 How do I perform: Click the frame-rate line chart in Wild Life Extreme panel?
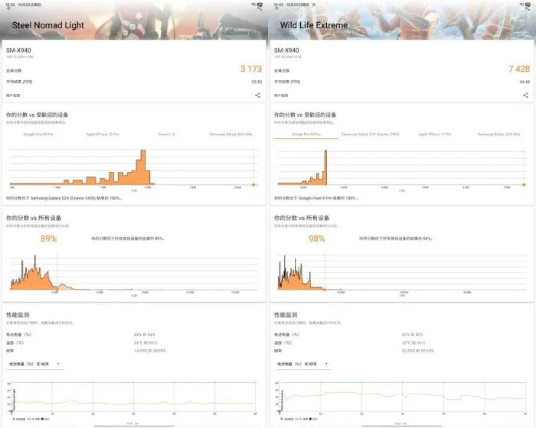401,398
